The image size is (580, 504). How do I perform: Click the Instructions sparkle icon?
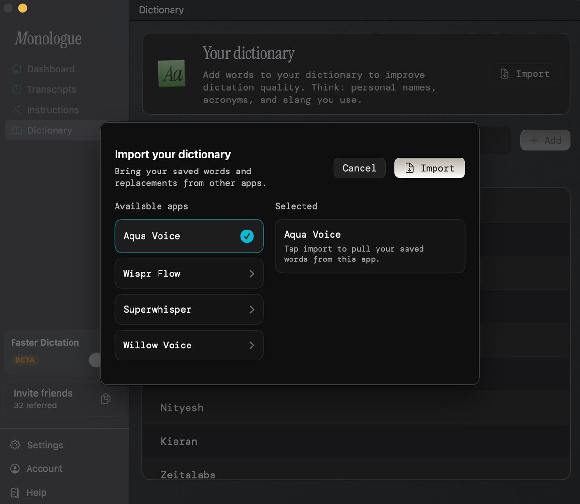click(17, 110)
